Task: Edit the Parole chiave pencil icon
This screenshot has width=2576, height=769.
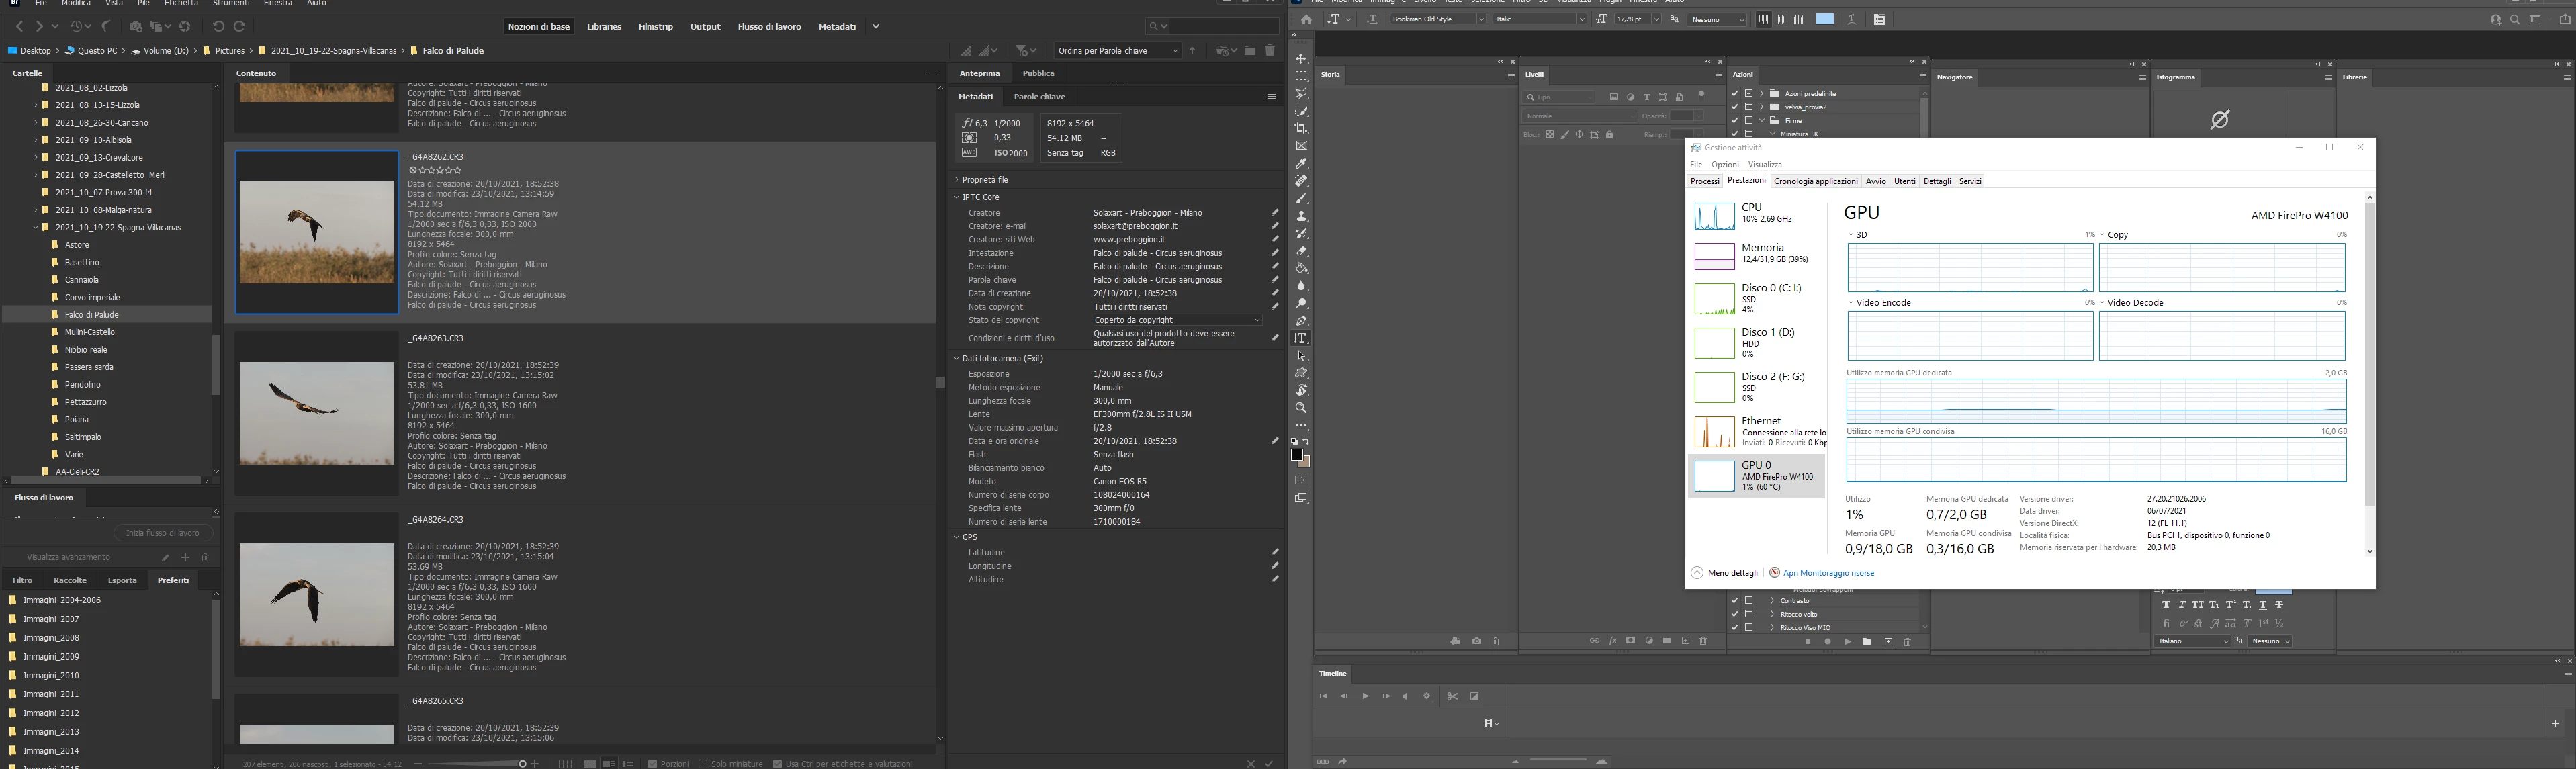Action: (x=1274, y=280)
